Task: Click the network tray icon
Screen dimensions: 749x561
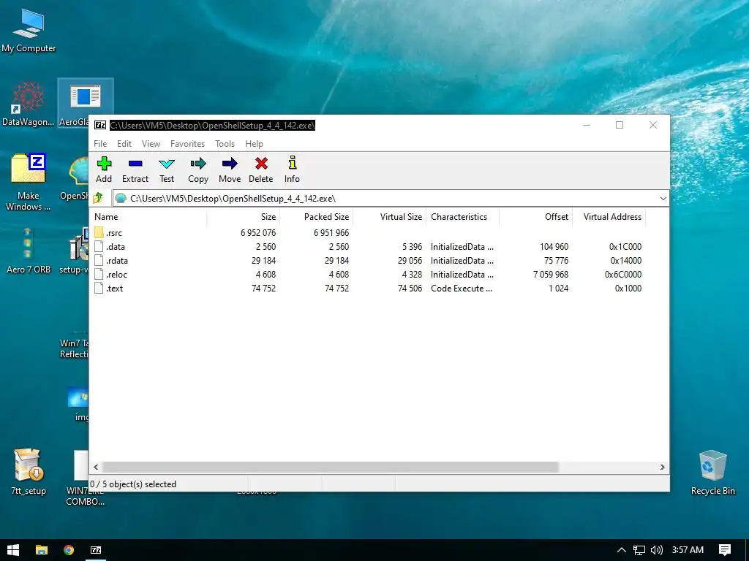Action: [639, 550]
